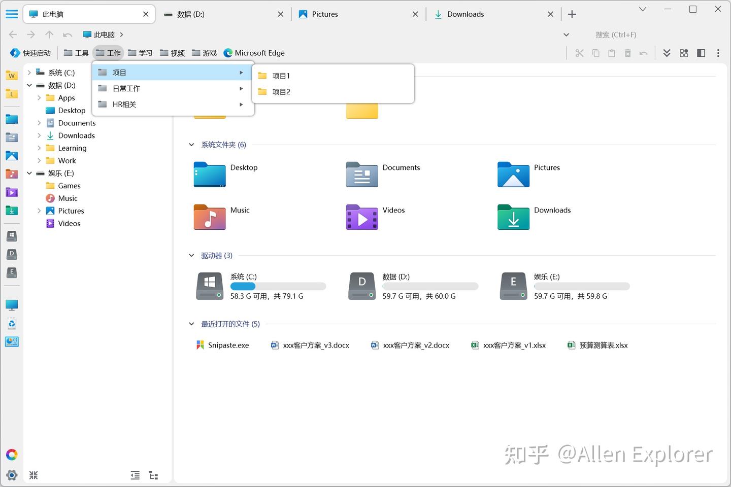Screen dimensions: 731x487
Task: Collapse the 娱乐 (E:) drive in the tree
Action: (29, 173)
